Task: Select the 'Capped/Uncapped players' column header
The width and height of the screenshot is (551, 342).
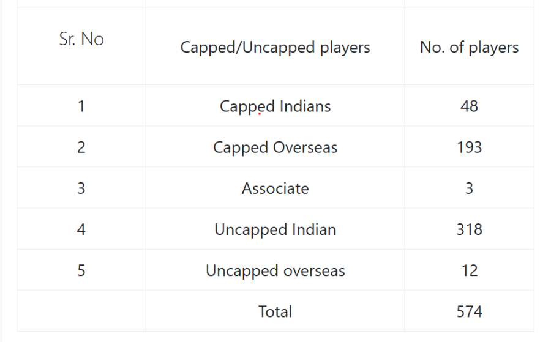Action: click(275, 46)
